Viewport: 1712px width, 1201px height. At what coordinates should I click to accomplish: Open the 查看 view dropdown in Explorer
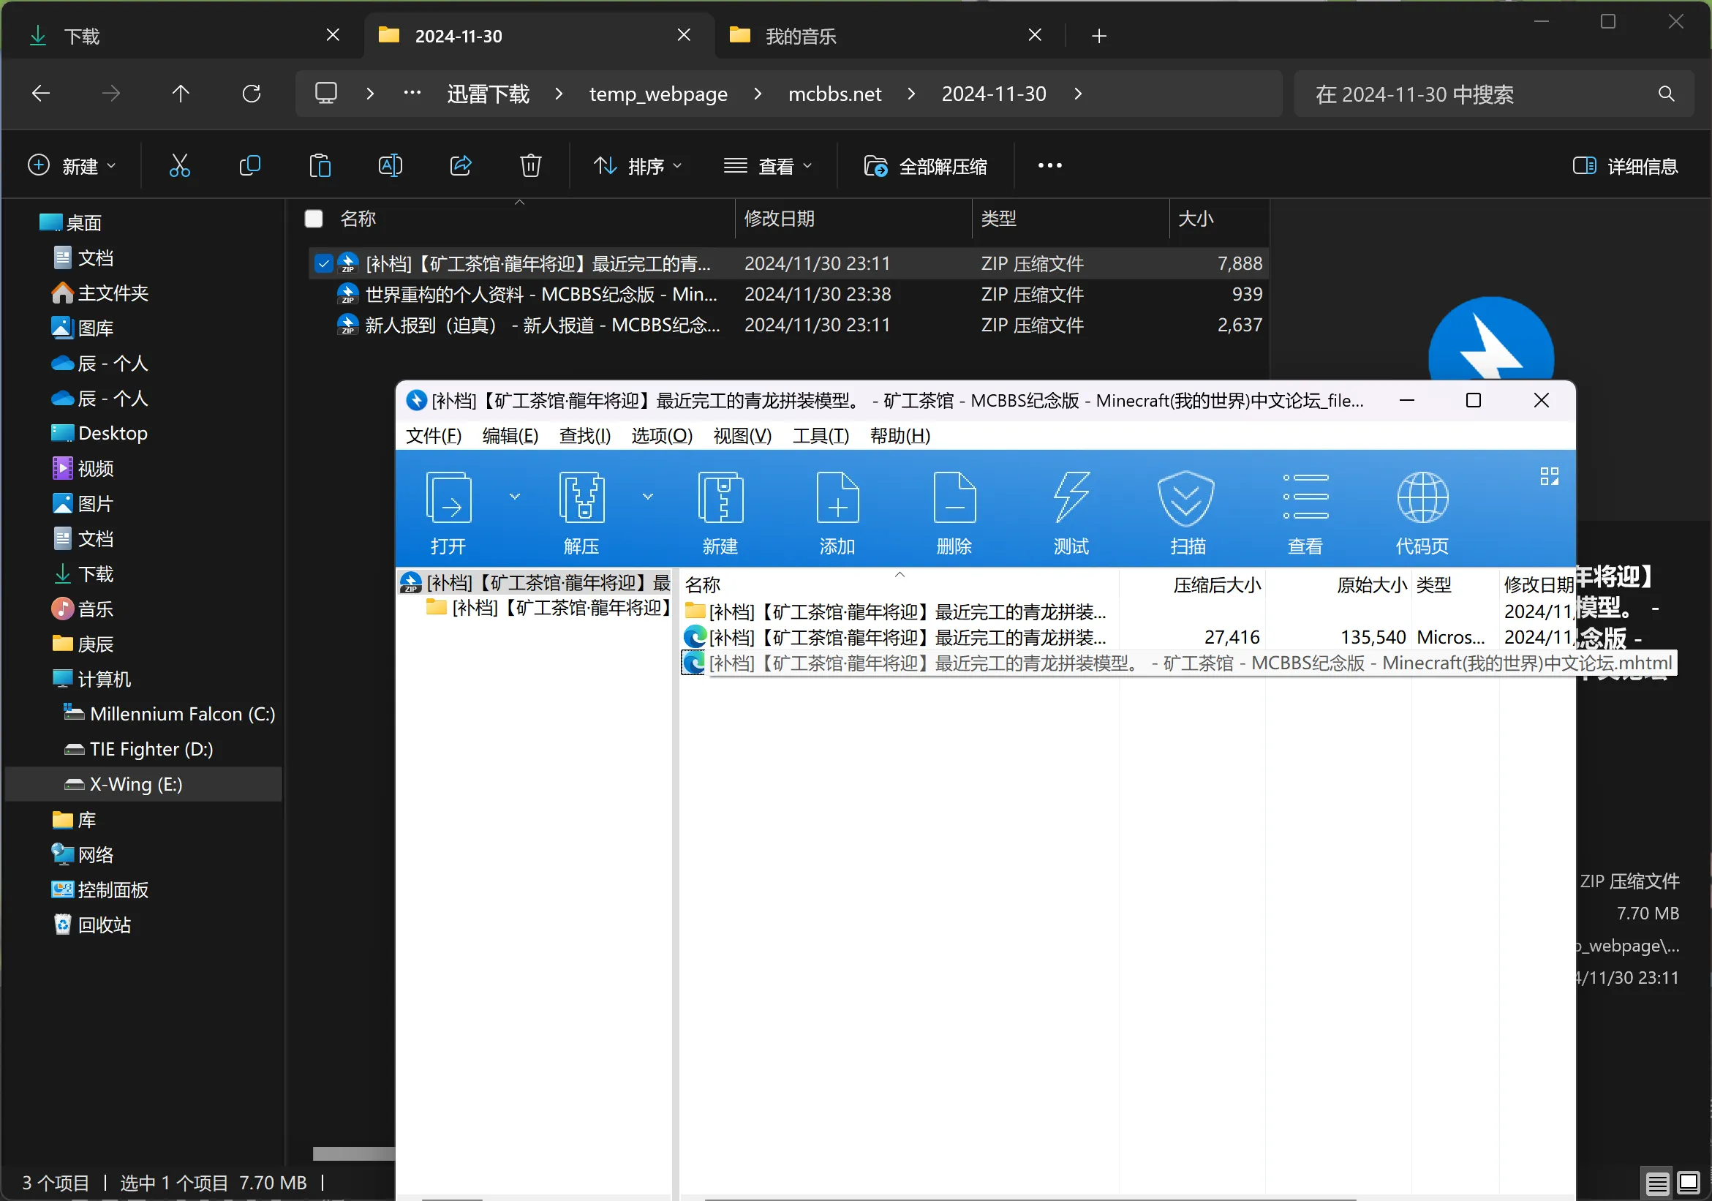(x=767, y=165)
